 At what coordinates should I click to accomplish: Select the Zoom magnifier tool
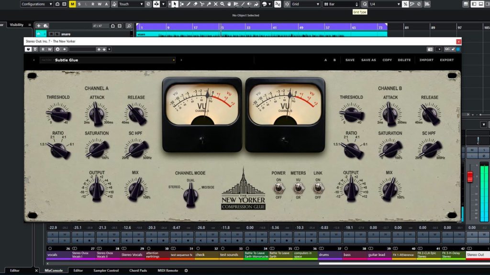223,4
